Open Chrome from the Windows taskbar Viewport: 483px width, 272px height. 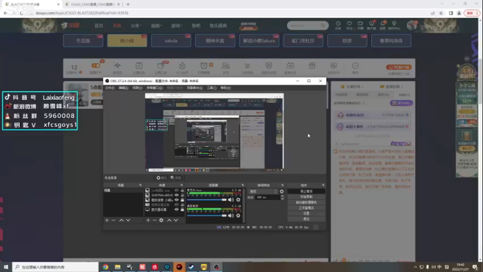(x=105, y=267)
